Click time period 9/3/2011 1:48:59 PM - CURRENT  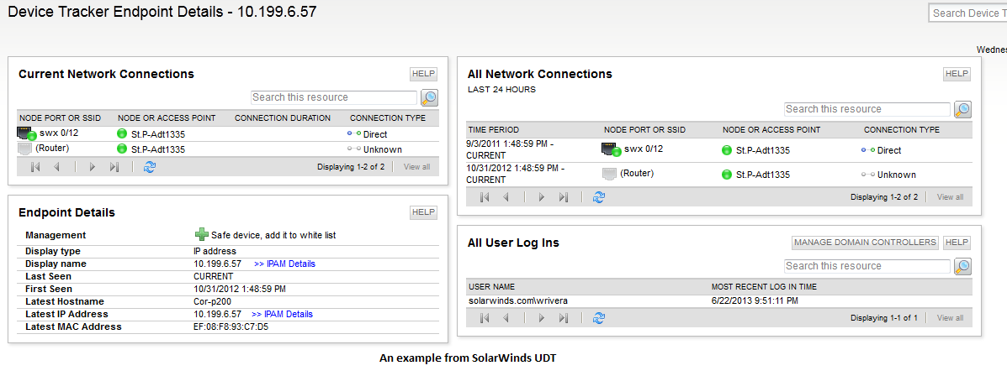(x=510, y=150)
